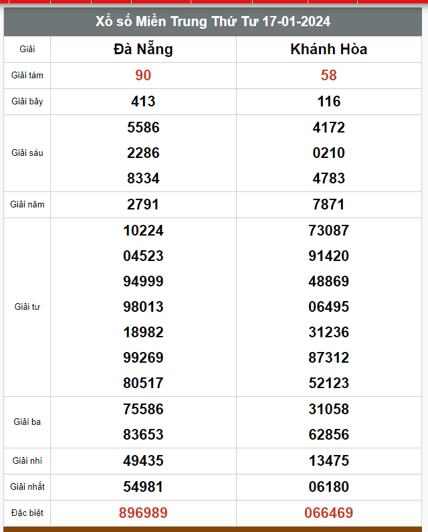Screen dimensions: 428x532
Task: Select the Giải nhất row label
Action: tap(27, 487)
